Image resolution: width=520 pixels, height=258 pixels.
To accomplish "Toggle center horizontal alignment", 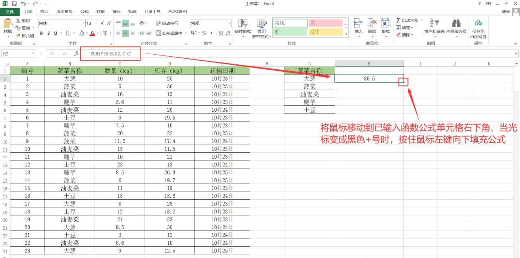I will point(126,33).
